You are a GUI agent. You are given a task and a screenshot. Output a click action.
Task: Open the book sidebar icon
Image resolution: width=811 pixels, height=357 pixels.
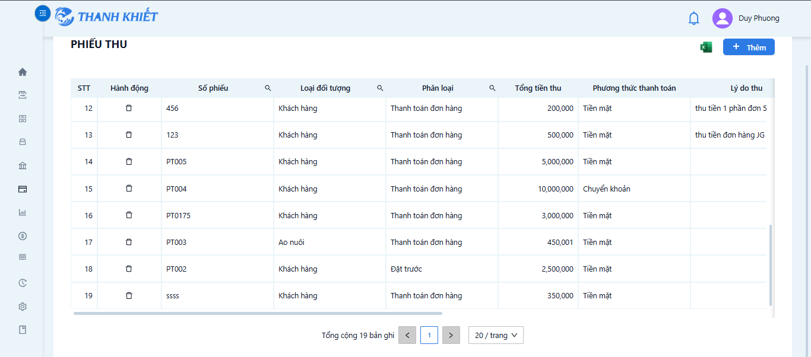click(x=23, y=330)
